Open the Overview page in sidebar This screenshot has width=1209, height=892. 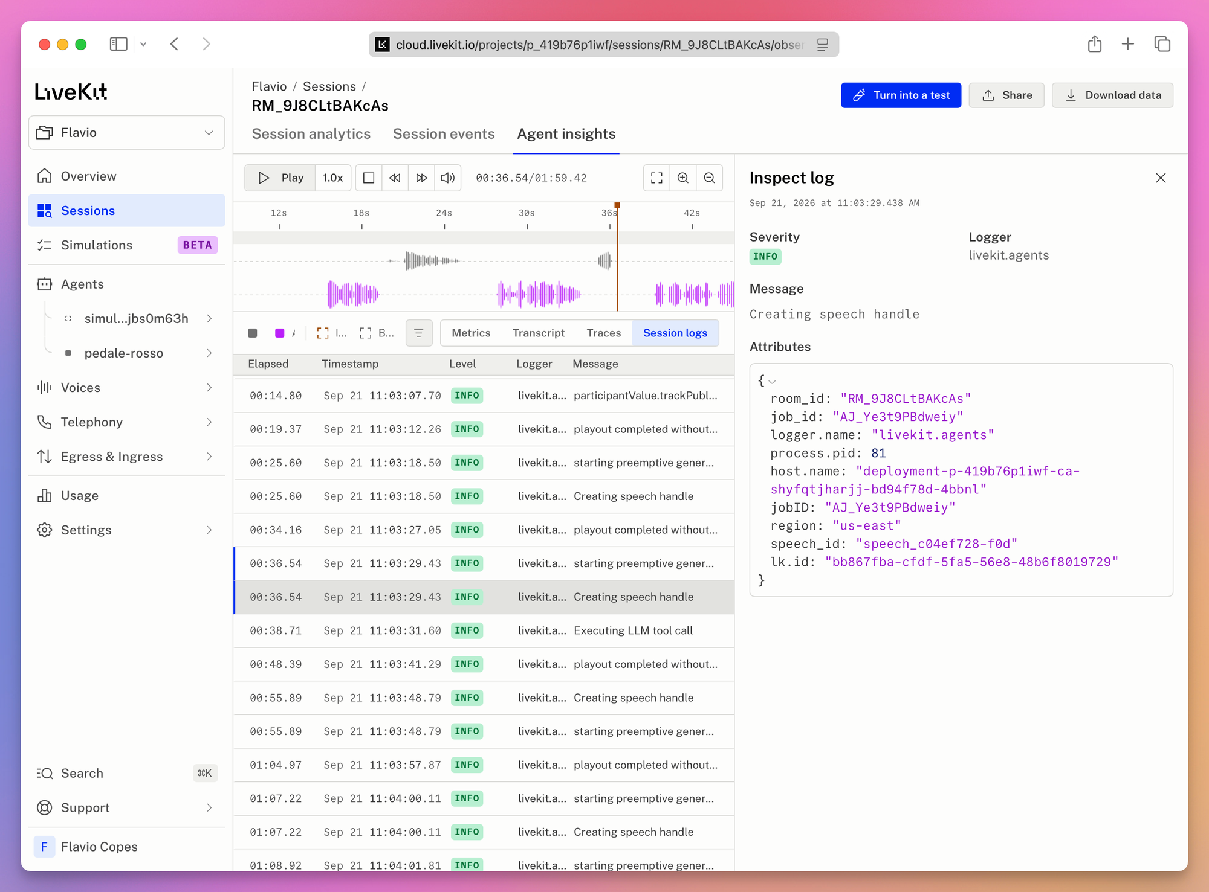(x=126, y=176)
